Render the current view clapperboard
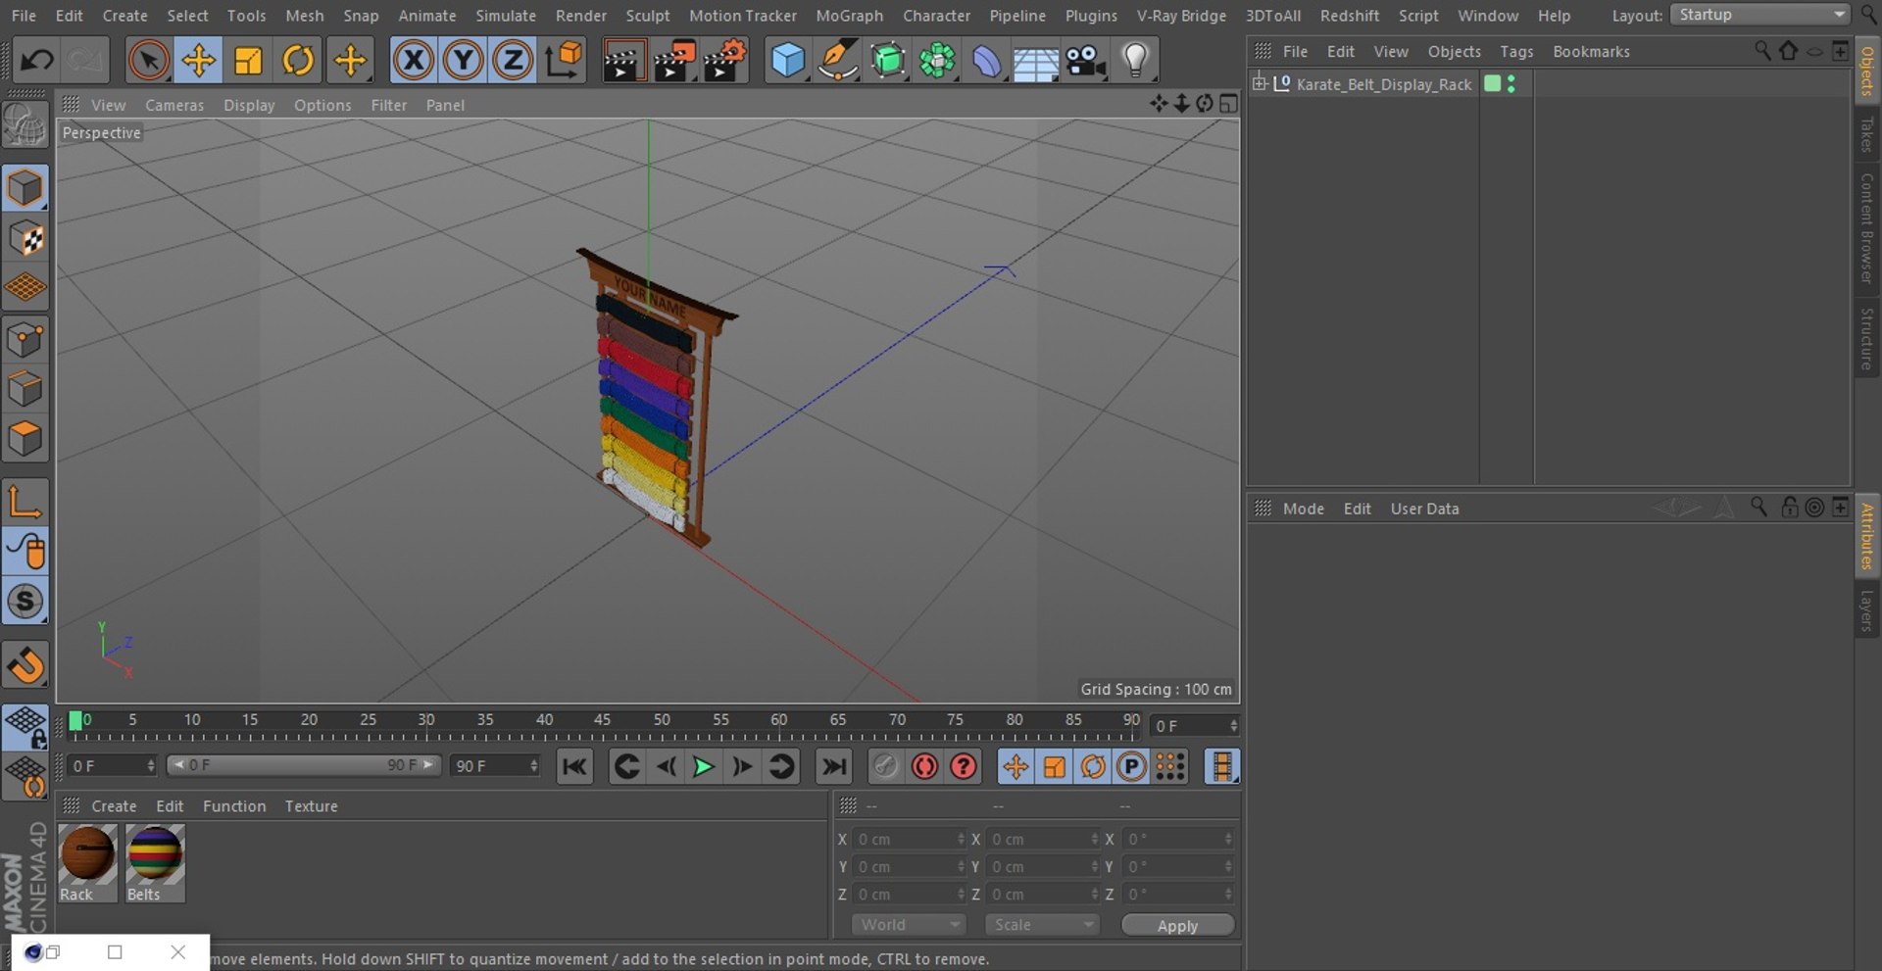This screenshot has height=971, width=1882. tap(623, 61)
